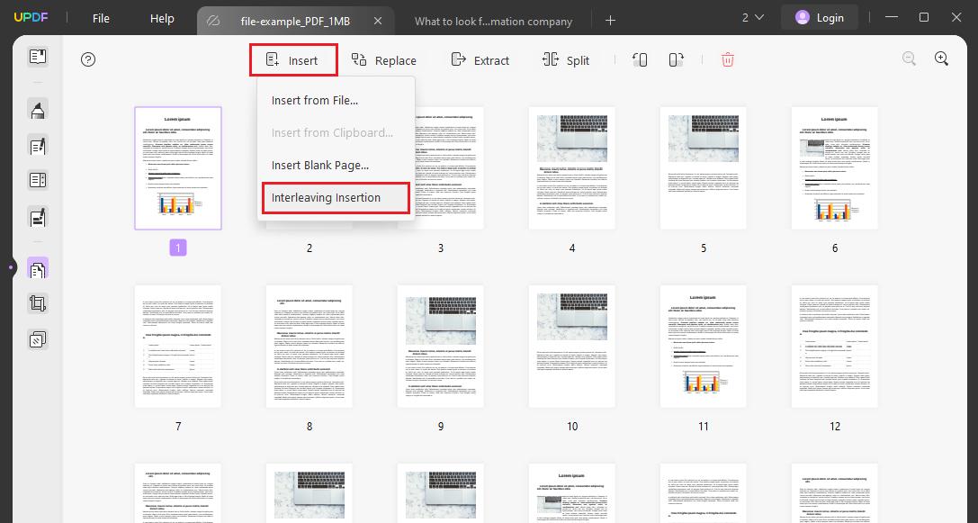978x523 pixels.
Task: Open the Organize Pages panel
Action: 37,267
